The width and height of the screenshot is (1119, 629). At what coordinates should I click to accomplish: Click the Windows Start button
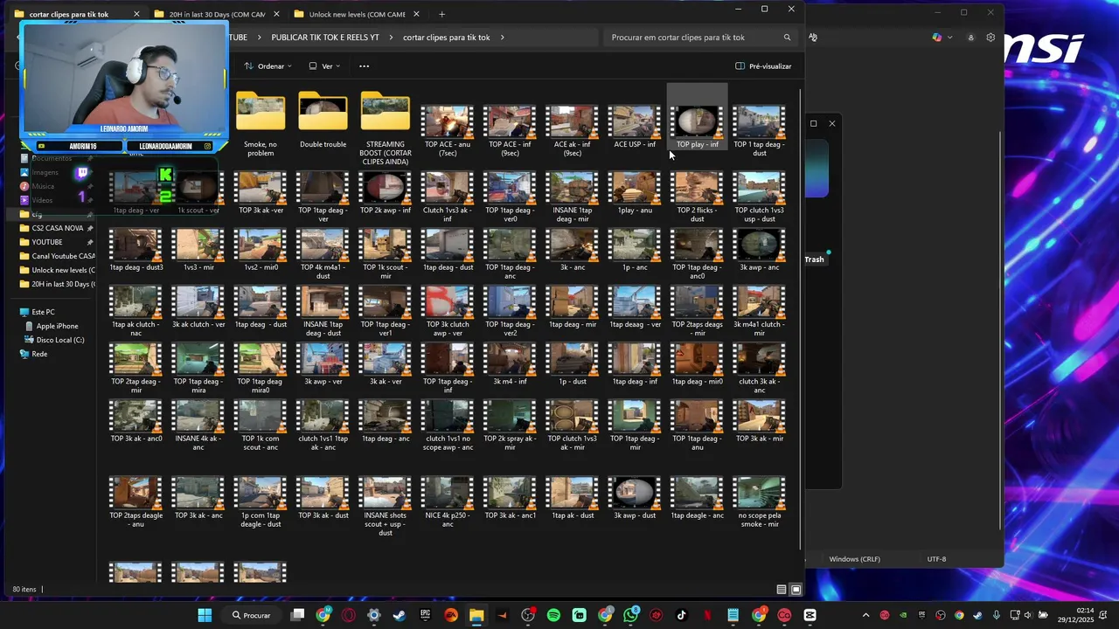(x=205, y=615)
